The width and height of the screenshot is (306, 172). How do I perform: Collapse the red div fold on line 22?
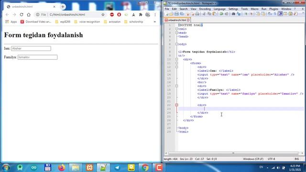click(176, 105)
